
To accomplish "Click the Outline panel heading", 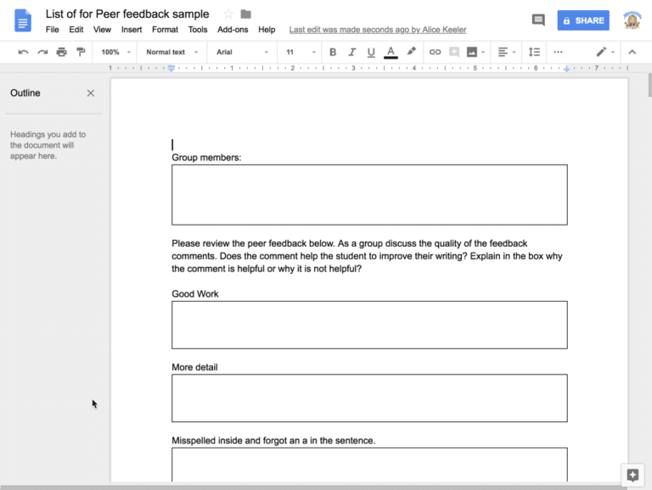I will pos(25,93).
